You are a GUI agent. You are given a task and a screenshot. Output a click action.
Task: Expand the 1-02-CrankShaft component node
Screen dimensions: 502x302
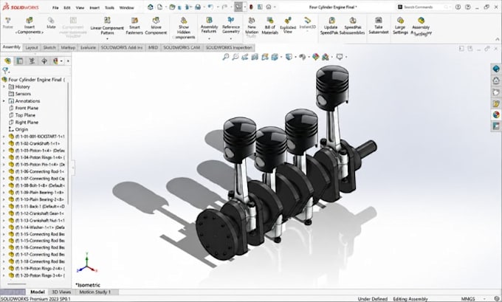[4, 143]
